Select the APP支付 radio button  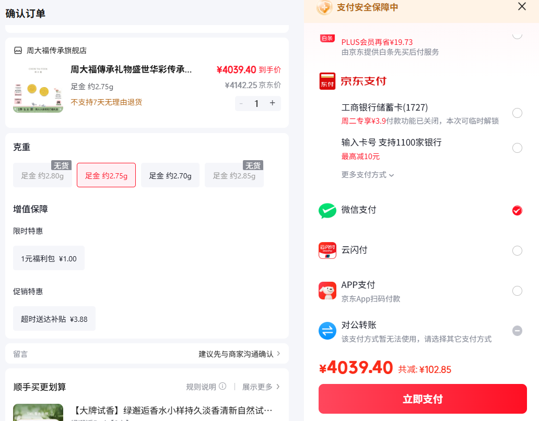click(x=517, y=291)
